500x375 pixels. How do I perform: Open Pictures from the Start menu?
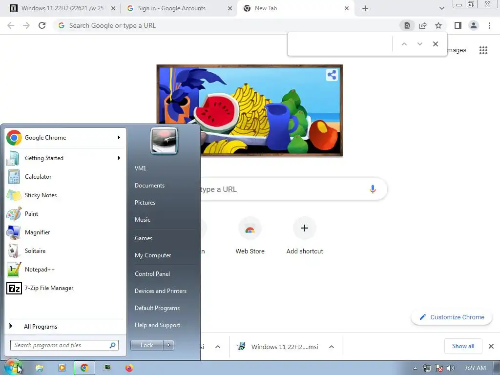[145, 203]
